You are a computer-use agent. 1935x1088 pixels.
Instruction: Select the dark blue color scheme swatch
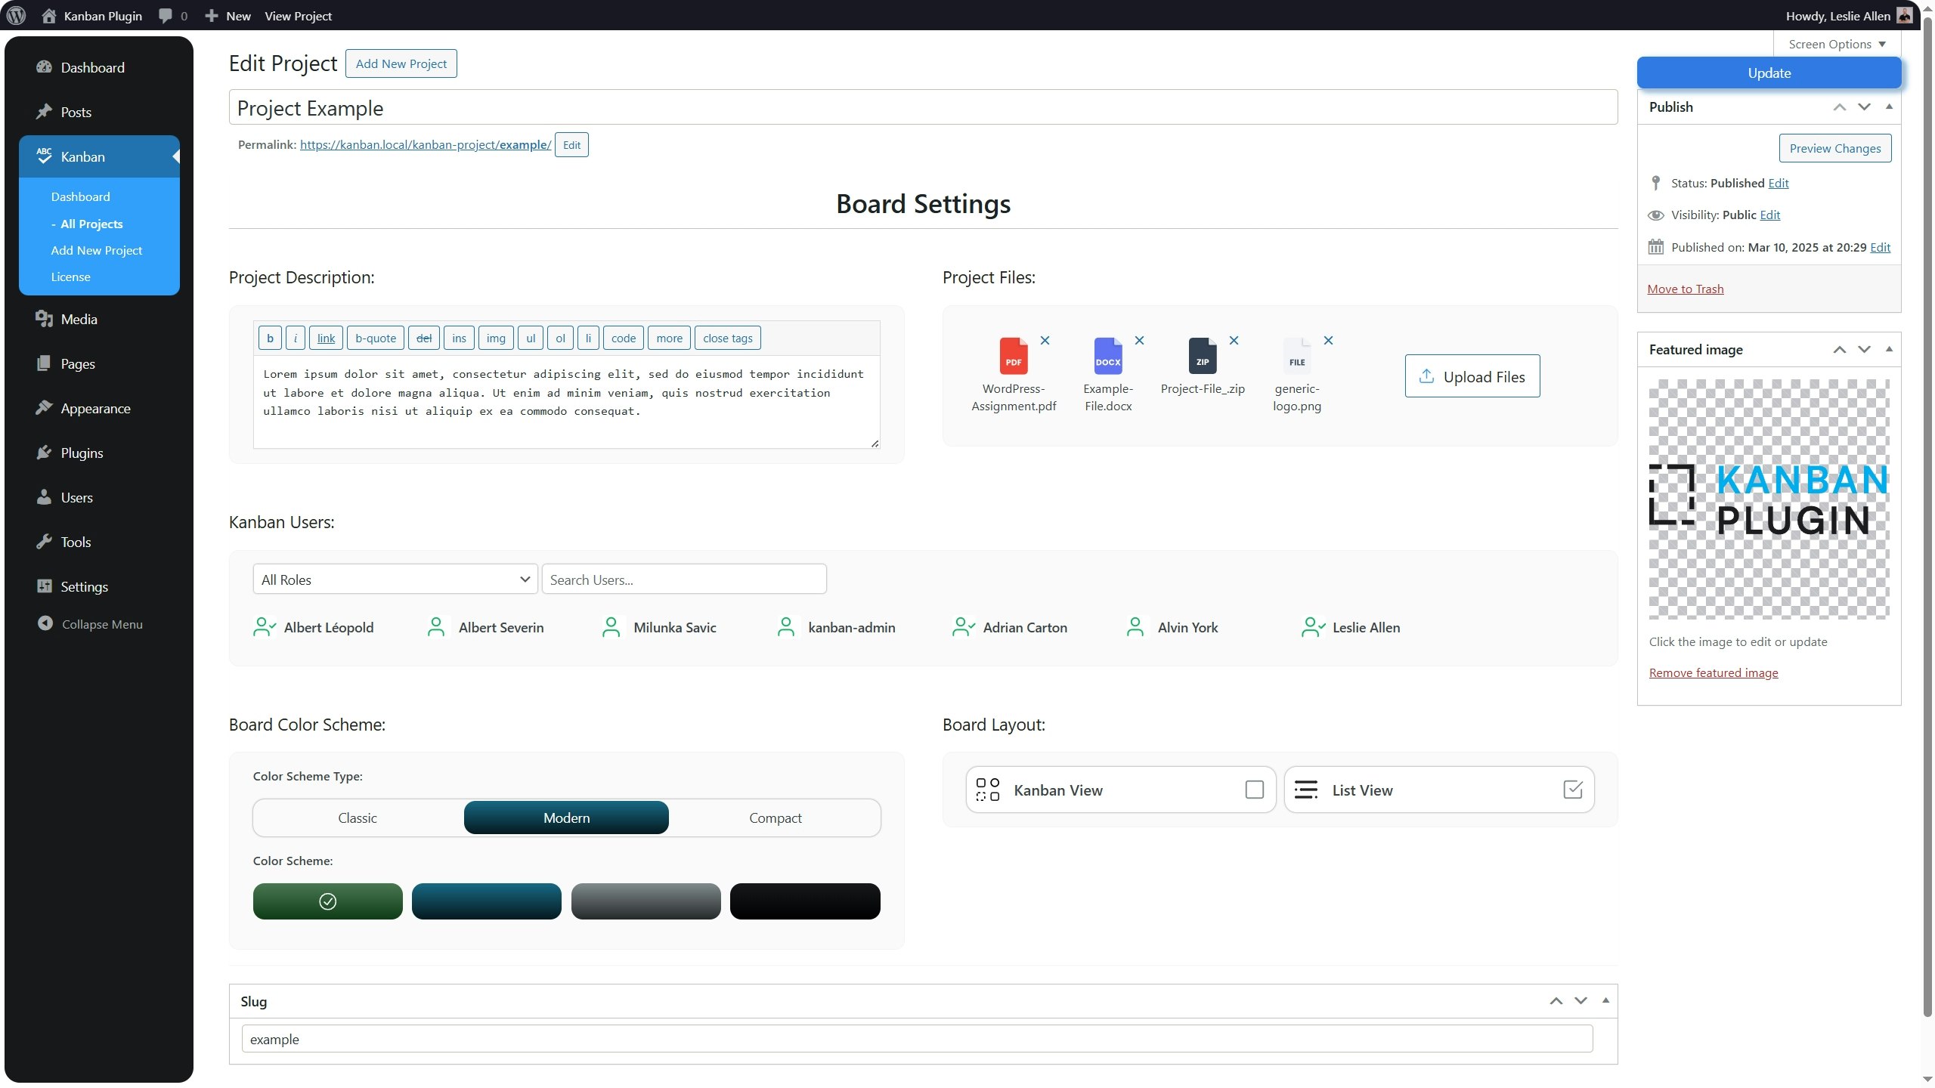click(486, 901)
